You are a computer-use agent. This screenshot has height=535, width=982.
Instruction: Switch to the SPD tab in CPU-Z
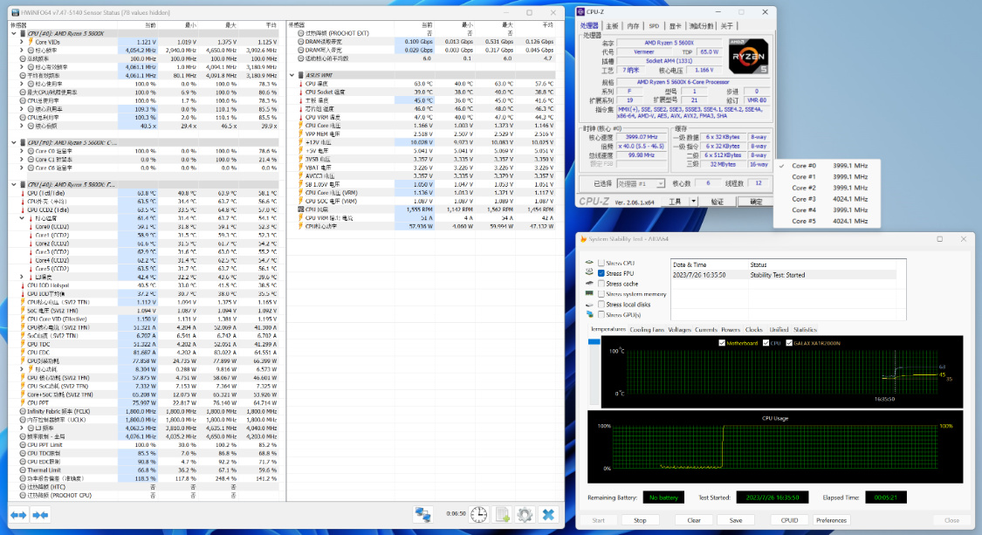pyautogui.click(x=654, y=26)
